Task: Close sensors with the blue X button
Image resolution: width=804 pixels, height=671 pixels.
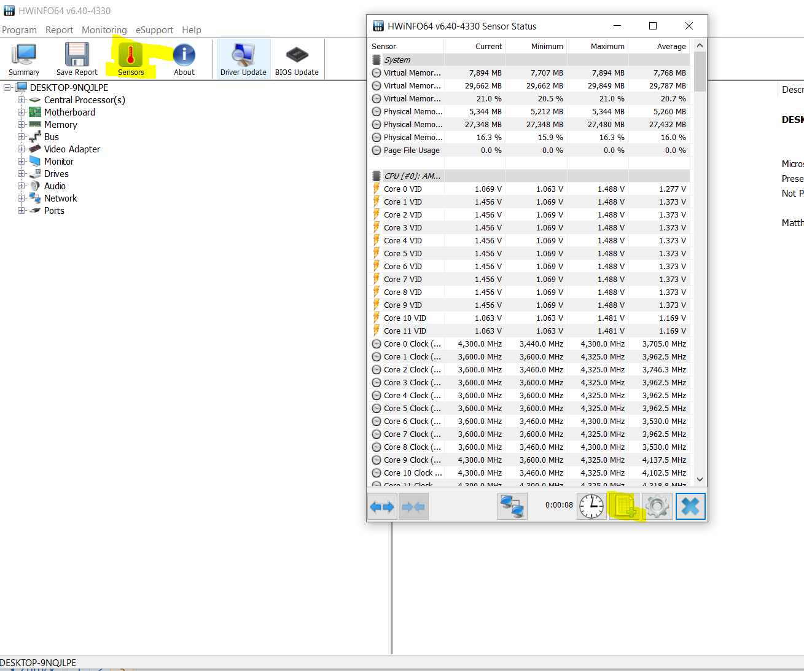Action: [690, 507]
